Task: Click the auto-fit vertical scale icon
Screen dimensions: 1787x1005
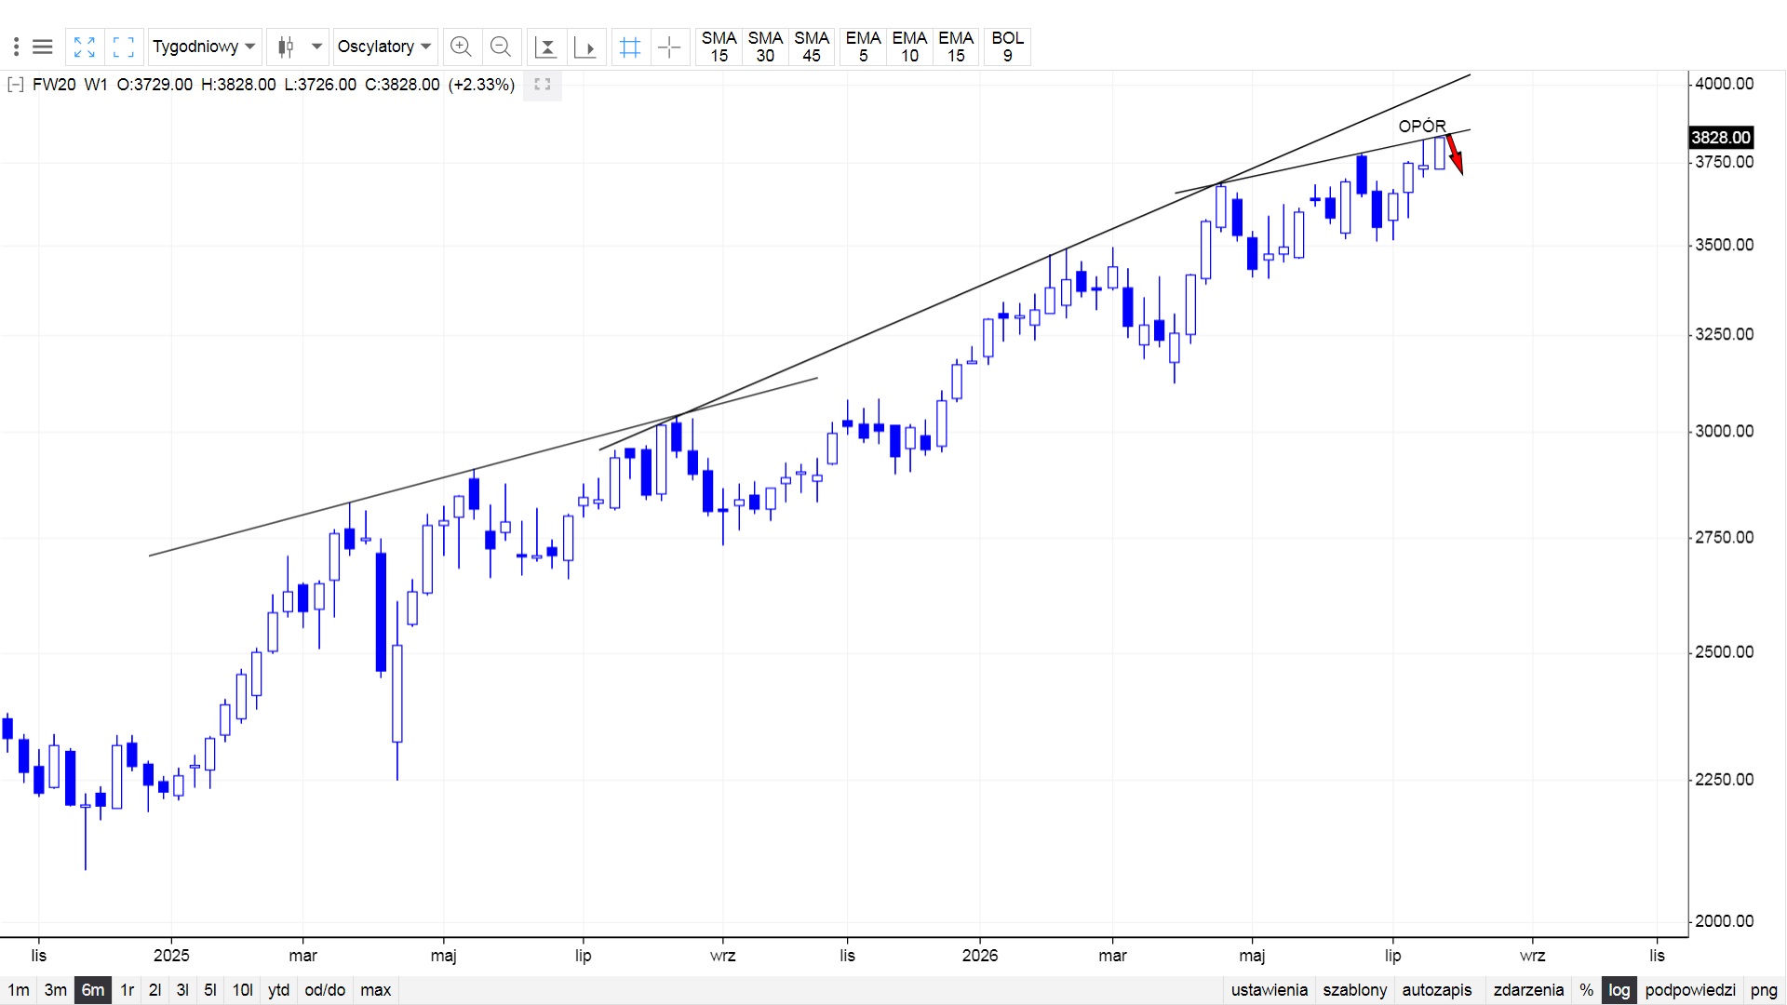Action: coord(546,47)
